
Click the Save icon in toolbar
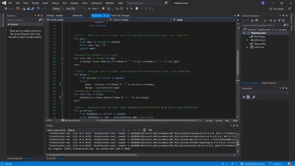tap(29, 9)
